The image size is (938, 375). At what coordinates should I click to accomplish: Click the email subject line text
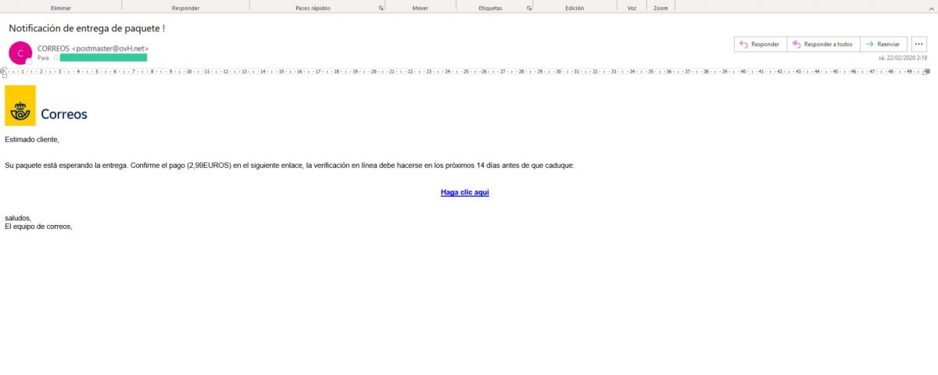point(87,28)
